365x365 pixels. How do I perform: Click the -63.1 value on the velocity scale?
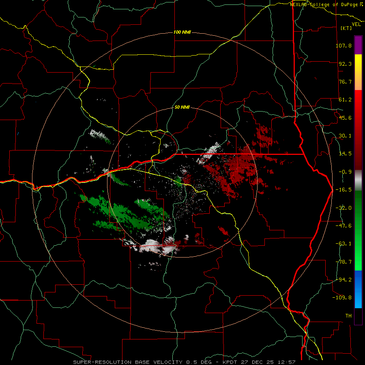point(344,244)
